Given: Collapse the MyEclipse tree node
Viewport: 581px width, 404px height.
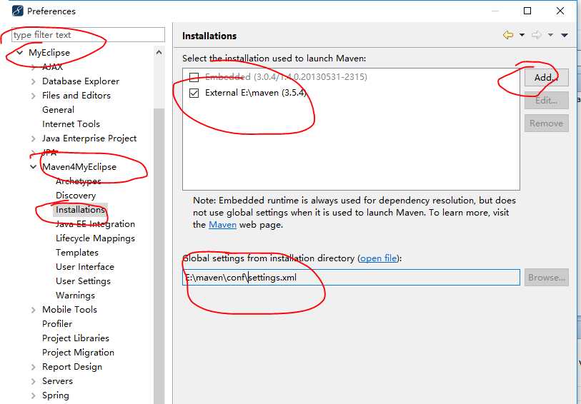Looking at the screenshot, I should (19, 53).
